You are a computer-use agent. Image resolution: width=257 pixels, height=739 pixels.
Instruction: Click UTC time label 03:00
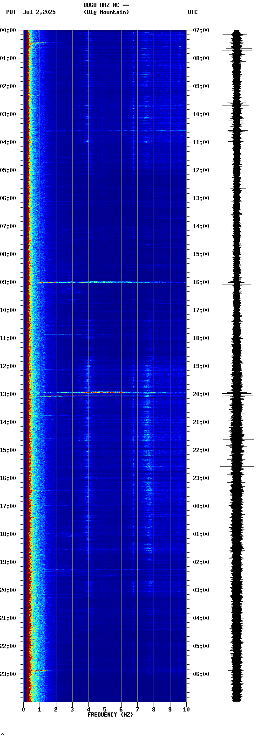pos(201,590)
